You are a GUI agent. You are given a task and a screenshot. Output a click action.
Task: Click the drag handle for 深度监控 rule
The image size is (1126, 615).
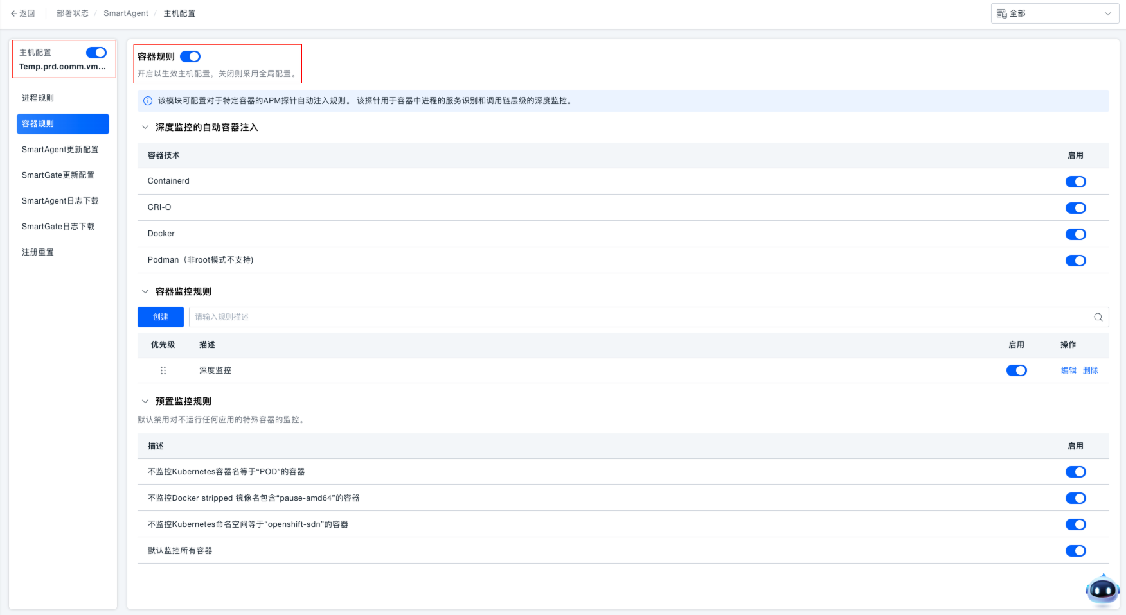pos(163,370)
